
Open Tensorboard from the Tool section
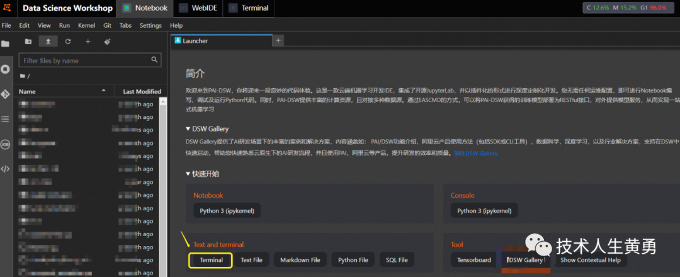point(474,260)
